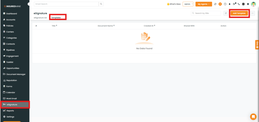Open the Admin role dropdown
The height and width of the screenshot is (122, 259).
[188, 4]
